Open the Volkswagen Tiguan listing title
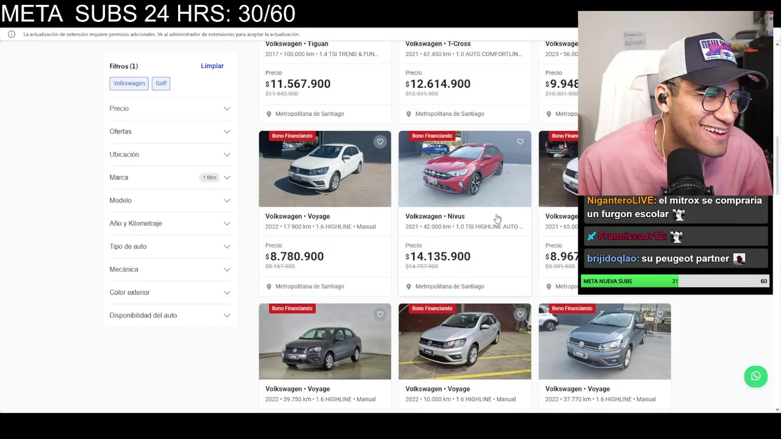The height and width of the screenshot is (439, 781). 297,44
